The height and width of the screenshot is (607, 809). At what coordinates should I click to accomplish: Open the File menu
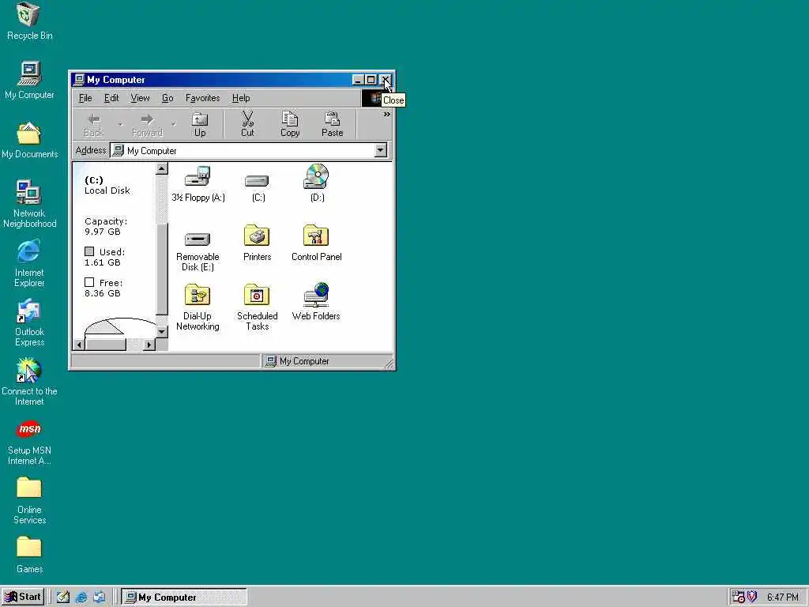click(x=85, y=98)
